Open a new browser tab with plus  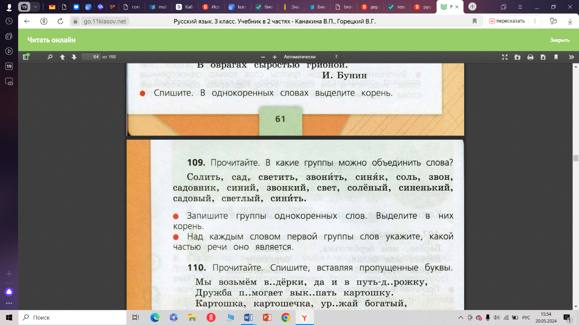tap(472, 6)
